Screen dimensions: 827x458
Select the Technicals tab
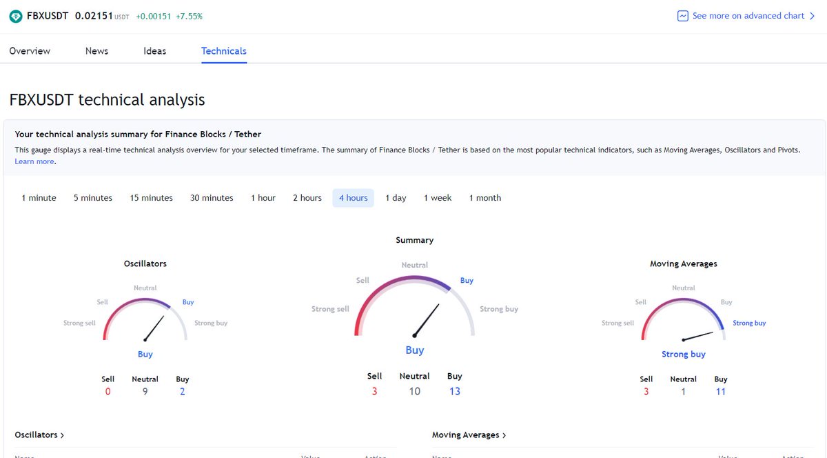(x=224, y=51)
